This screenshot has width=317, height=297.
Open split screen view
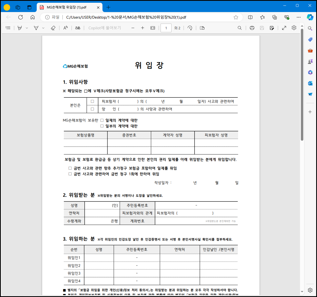click(250, 17)
